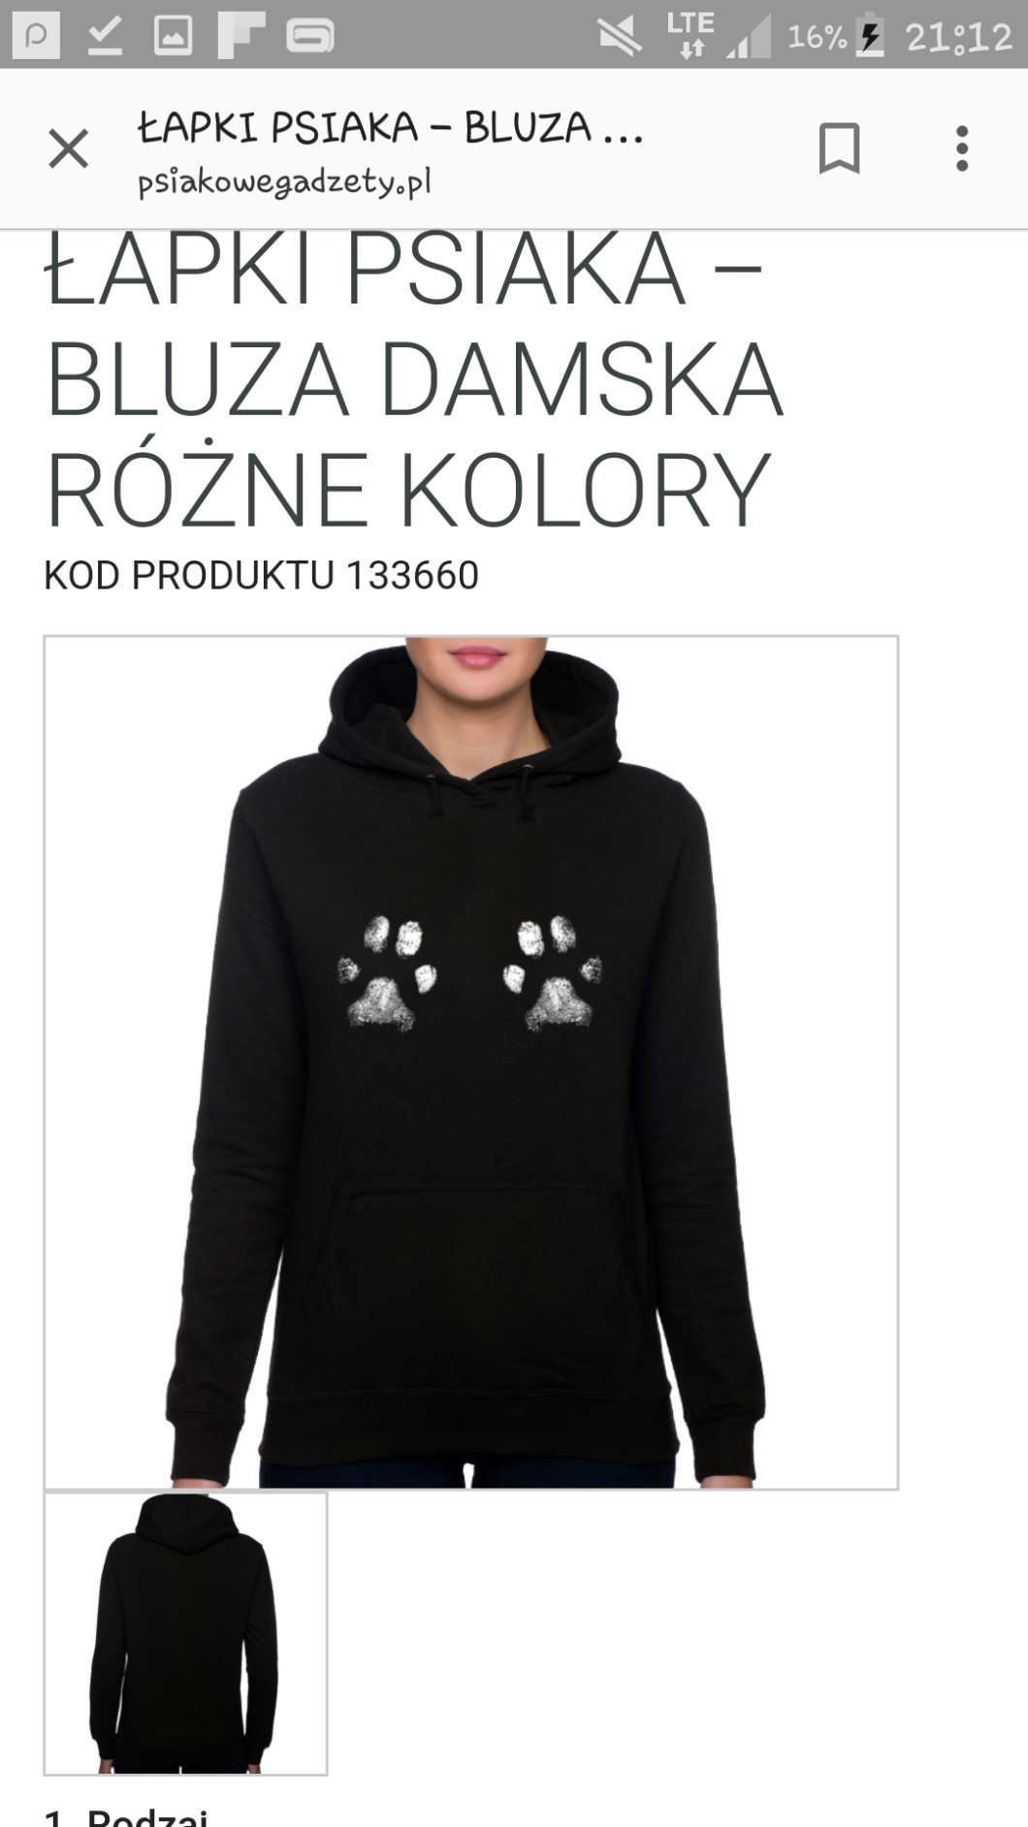Bookmark this page with the bookmark icon
Image resolution: width=1028 pixels, height=1827 pixels.
point(839,148)
